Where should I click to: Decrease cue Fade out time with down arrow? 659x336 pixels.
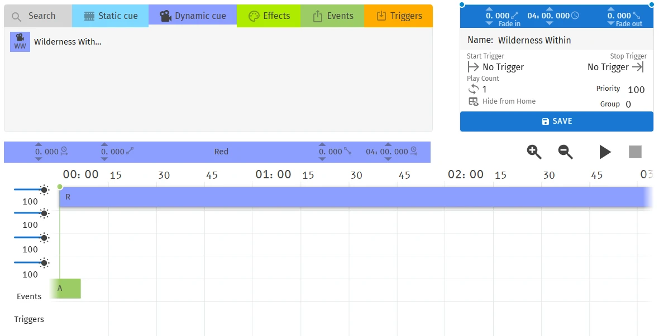pyautogui.click(x=611, y=23)
